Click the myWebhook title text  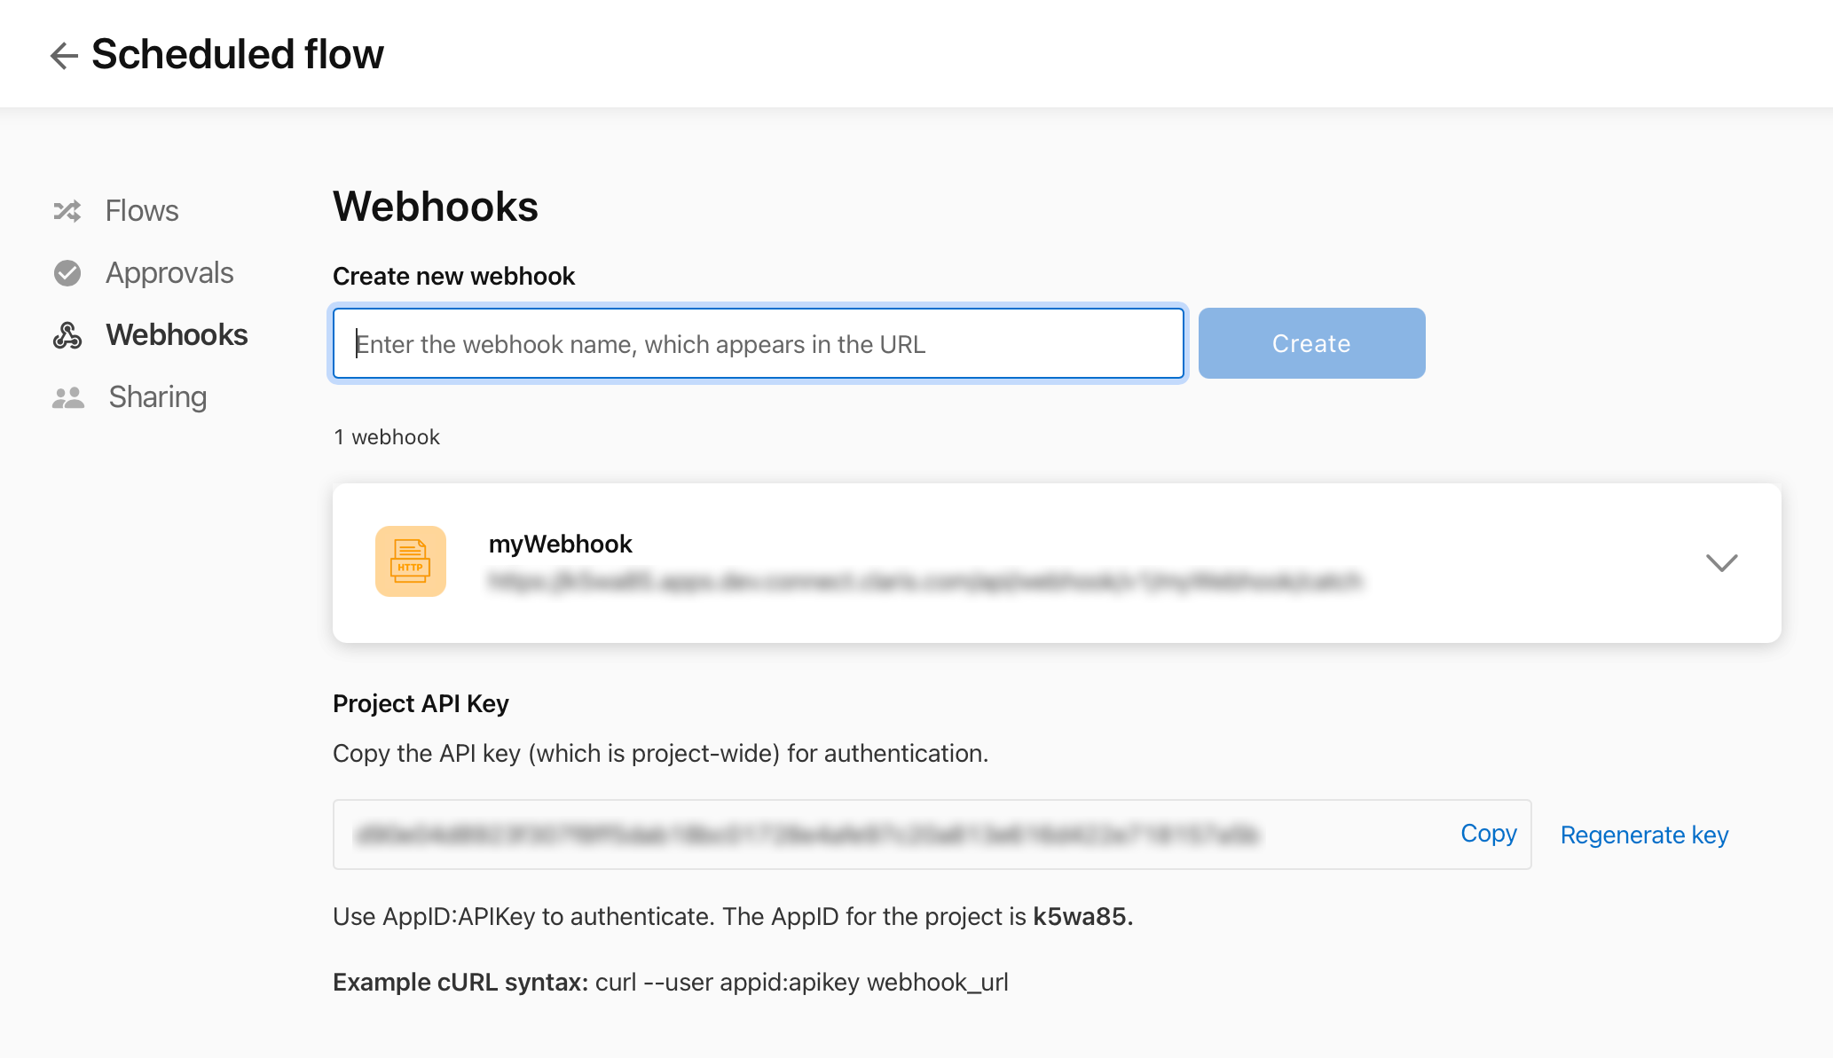[560, 544]
